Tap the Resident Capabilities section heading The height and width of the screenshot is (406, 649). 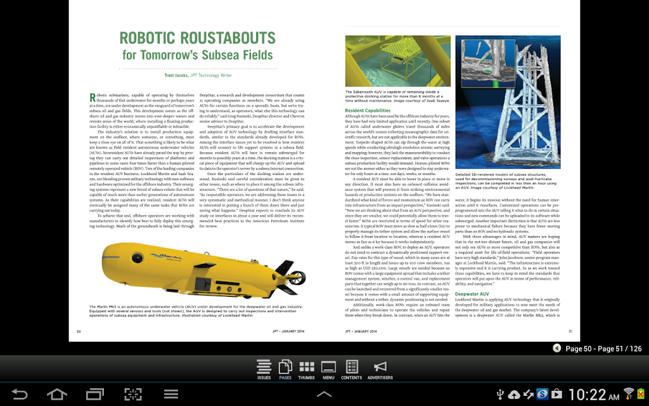coord(368,110)
